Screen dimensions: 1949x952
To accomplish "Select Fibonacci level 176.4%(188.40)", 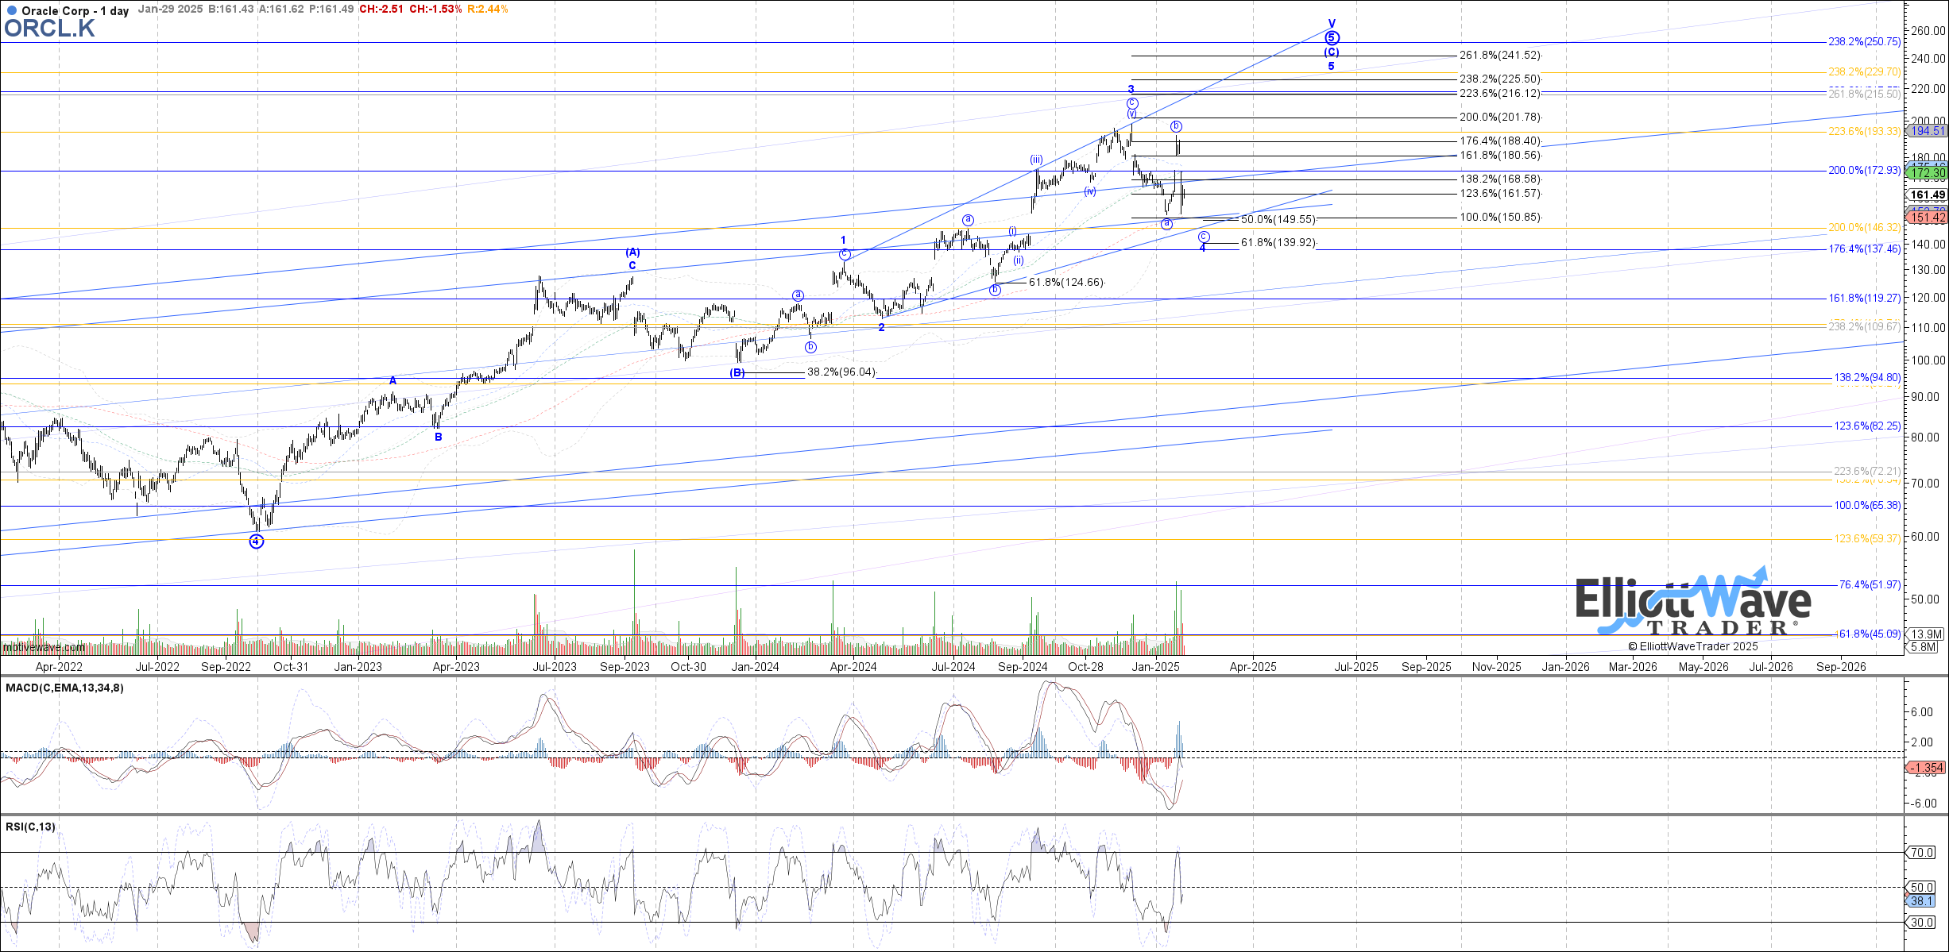I will tap(1500, 141).
